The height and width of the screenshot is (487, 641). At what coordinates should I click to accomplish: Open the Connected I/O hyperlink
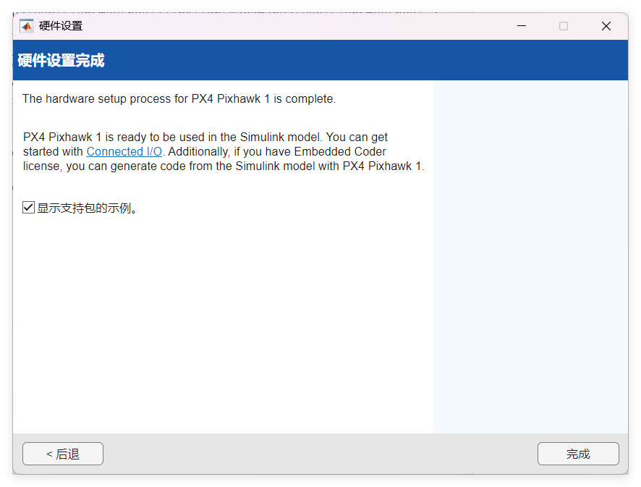[x=124, y=151]
